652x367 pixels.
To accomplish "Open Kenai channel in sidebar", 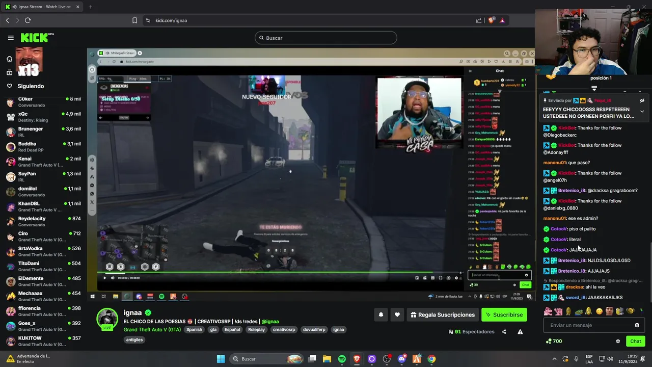I will tap(43, 162).
